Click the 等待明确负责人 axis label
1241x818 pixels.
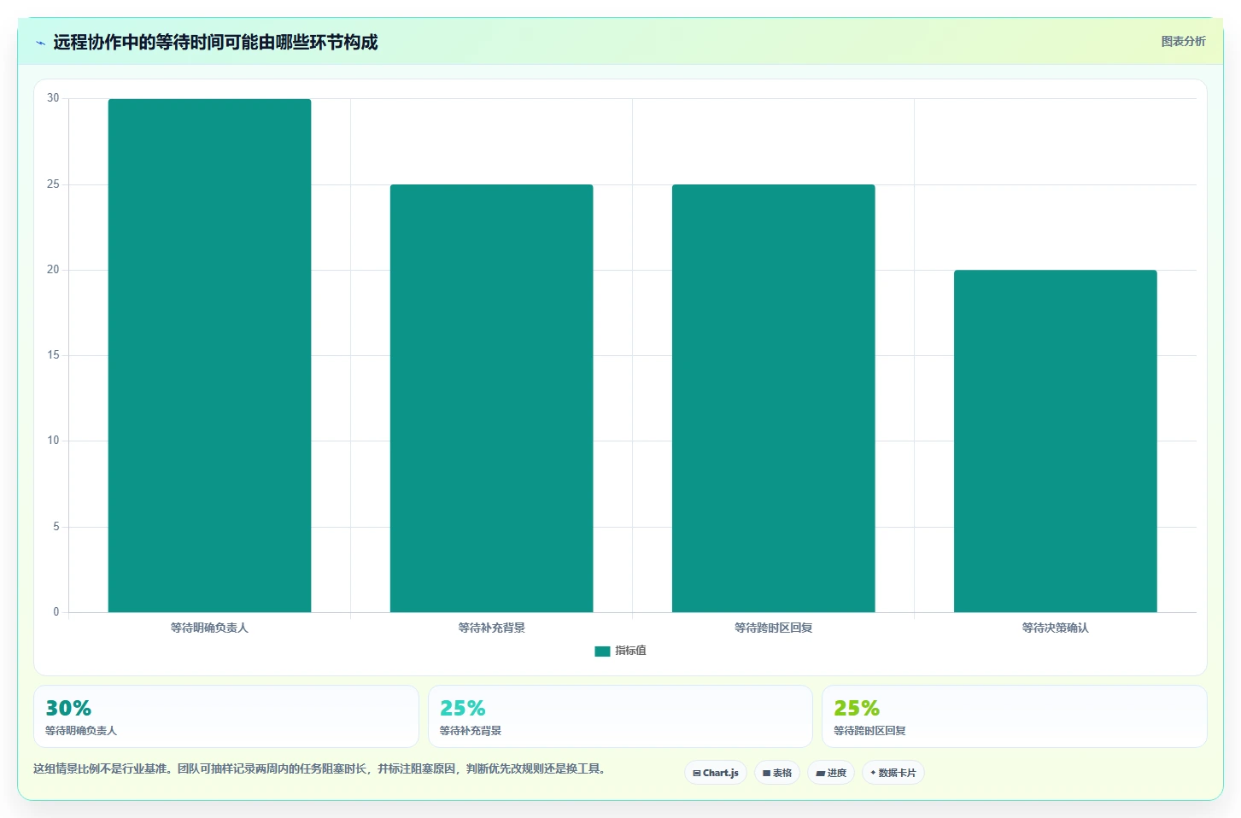(x=209, y=628)
